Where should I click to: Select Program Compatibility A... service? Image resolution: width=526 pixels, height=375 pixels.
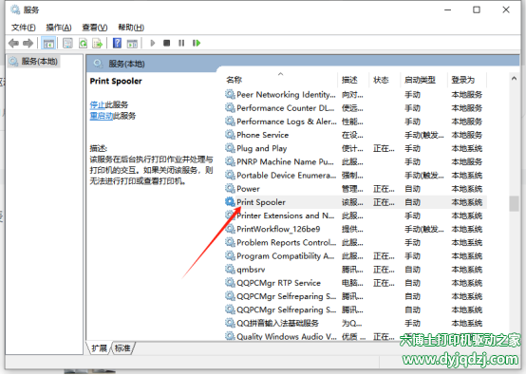pyautogui.click(x=285, y=256)
